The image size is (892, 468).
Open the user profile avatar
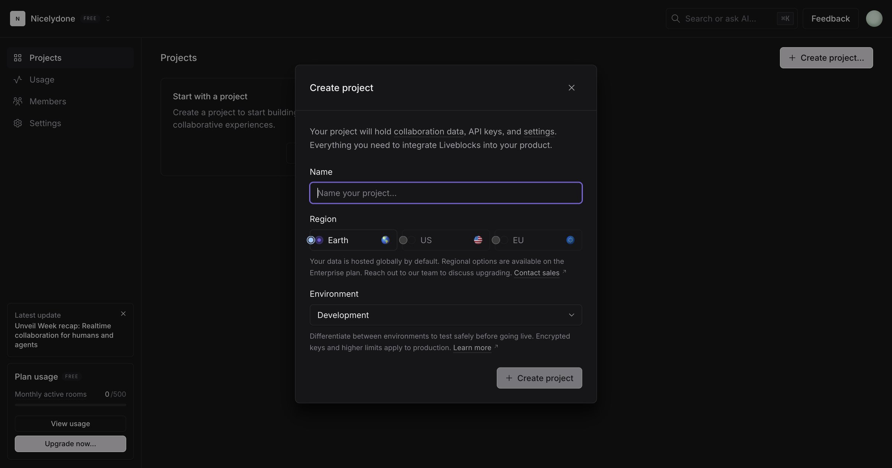[874, 19]
